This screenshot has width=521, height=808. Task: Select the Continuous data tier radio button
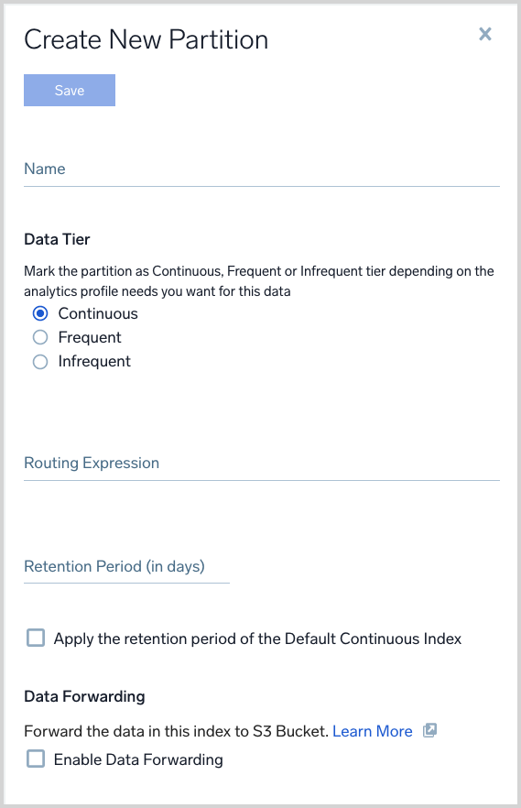click(40, 313)
